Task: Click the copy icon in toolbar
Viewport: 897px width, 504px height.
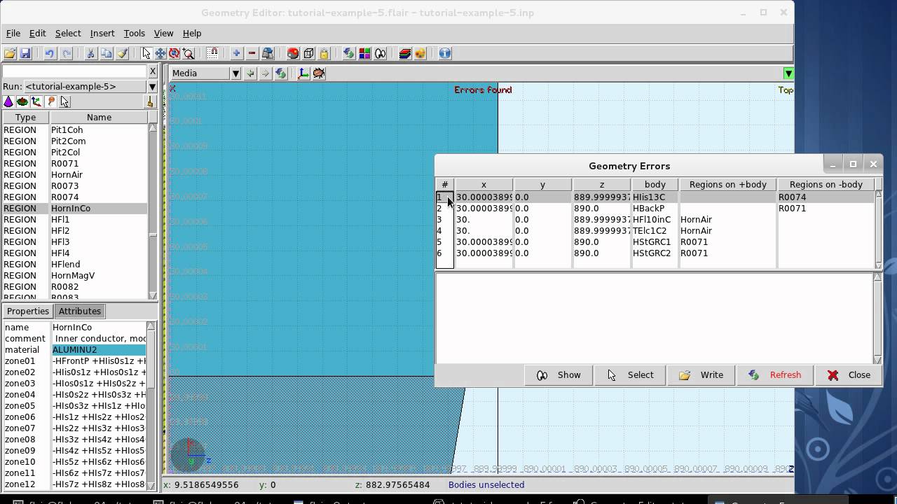Action: point(106,53)
